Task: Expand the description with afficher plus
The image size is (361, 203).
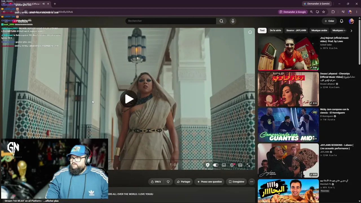Action: coord(51,201)
